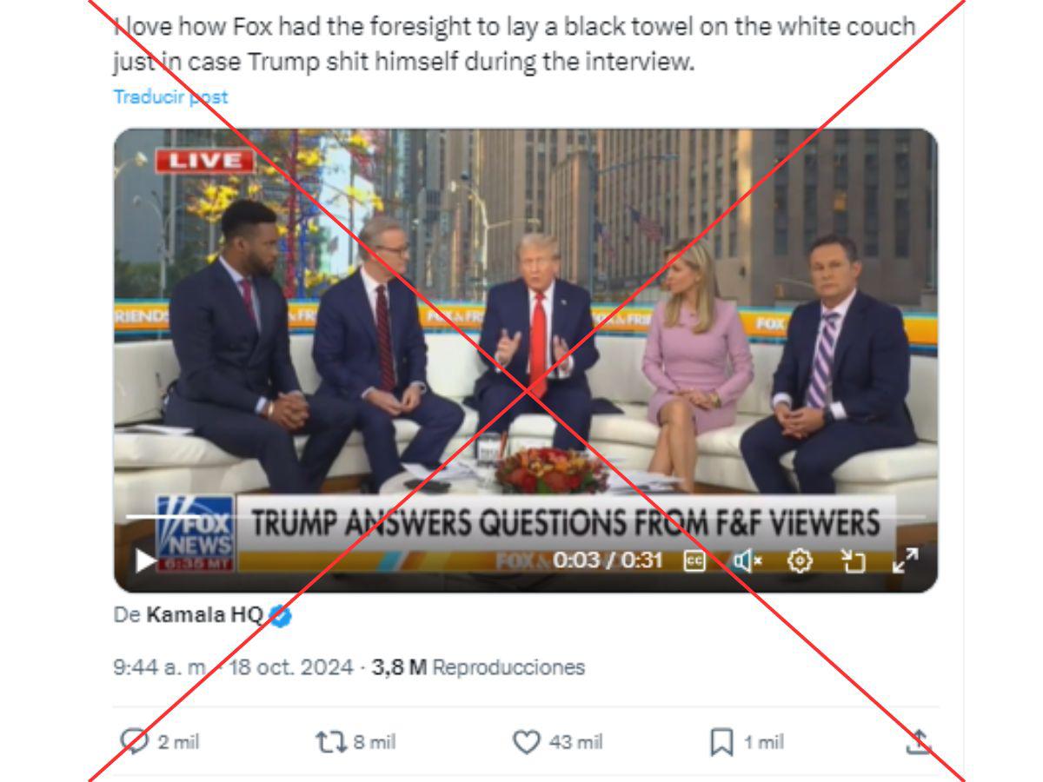Repost using the retweet icon

329,742
